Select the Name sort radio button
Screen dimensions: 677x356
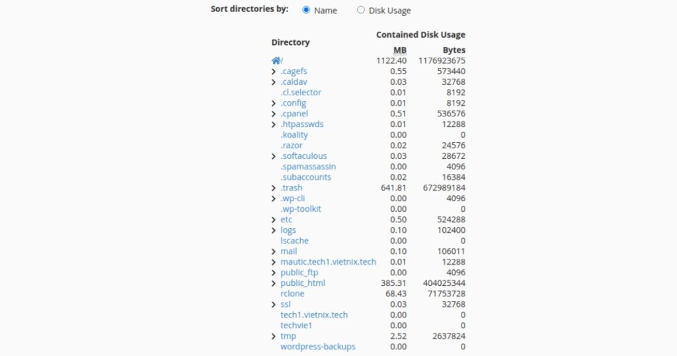pyautogui.click(x=306, y=10)
